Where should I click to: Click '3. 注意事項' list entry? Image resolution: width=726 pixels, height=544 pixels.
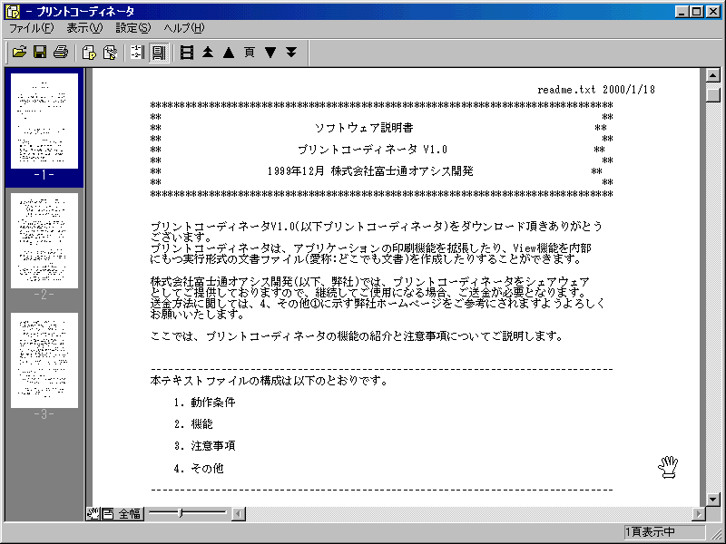(205, 445)
